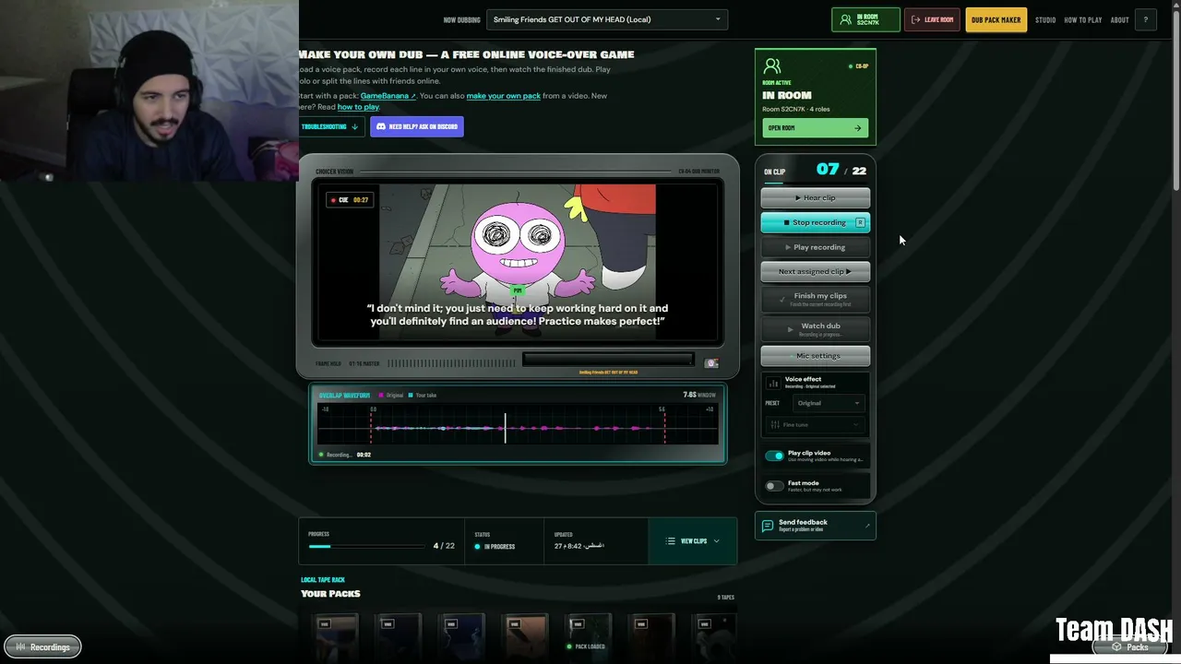Click the Recording... 00:02 status text

[345, 455]
